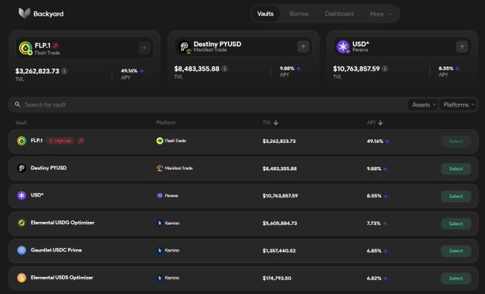This screenshot has width=485, height=294.
Task: Click plus button on USD* card
Action: (461, 47)
